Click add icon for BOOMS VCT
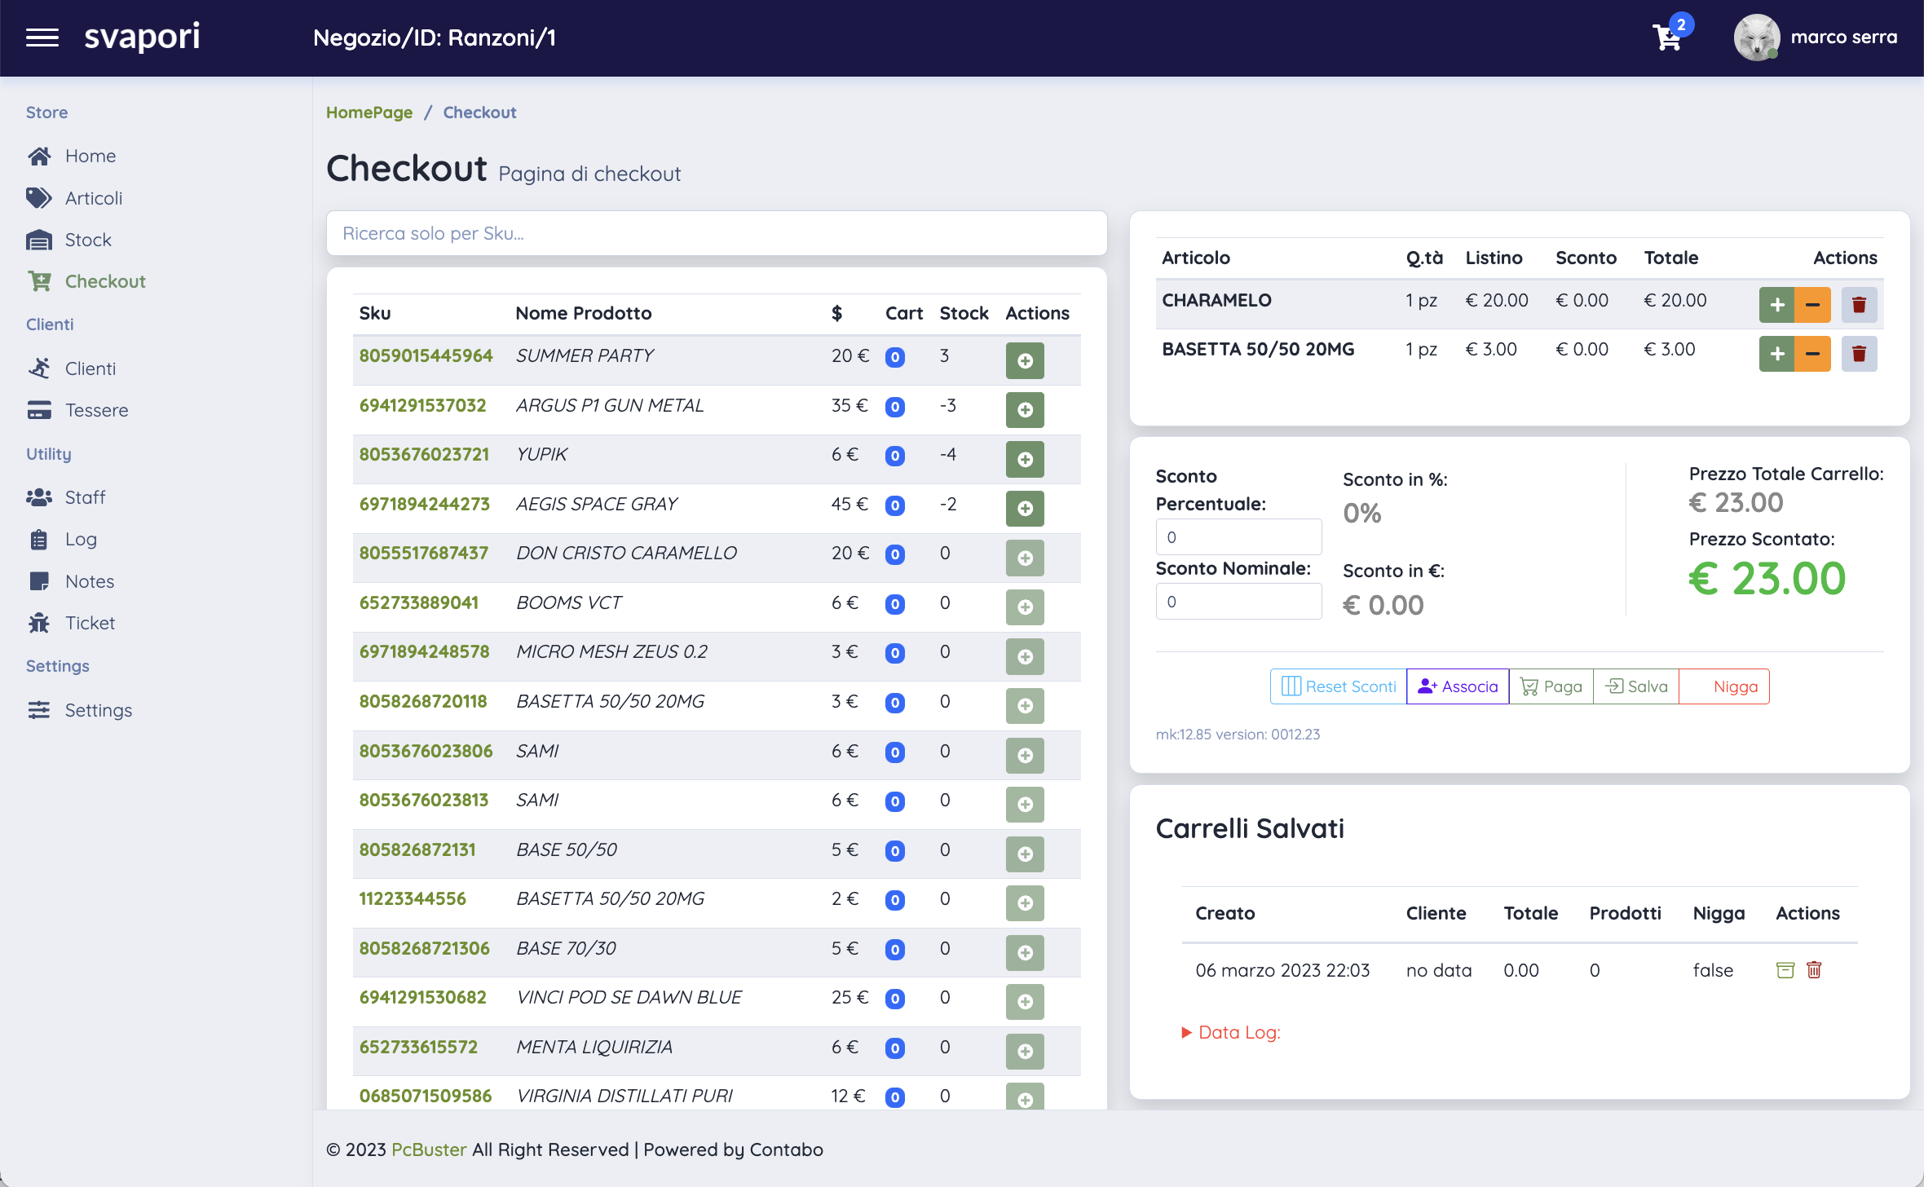Image resolution: width=1924 pixels, height=1187 pixels. 1025,607
